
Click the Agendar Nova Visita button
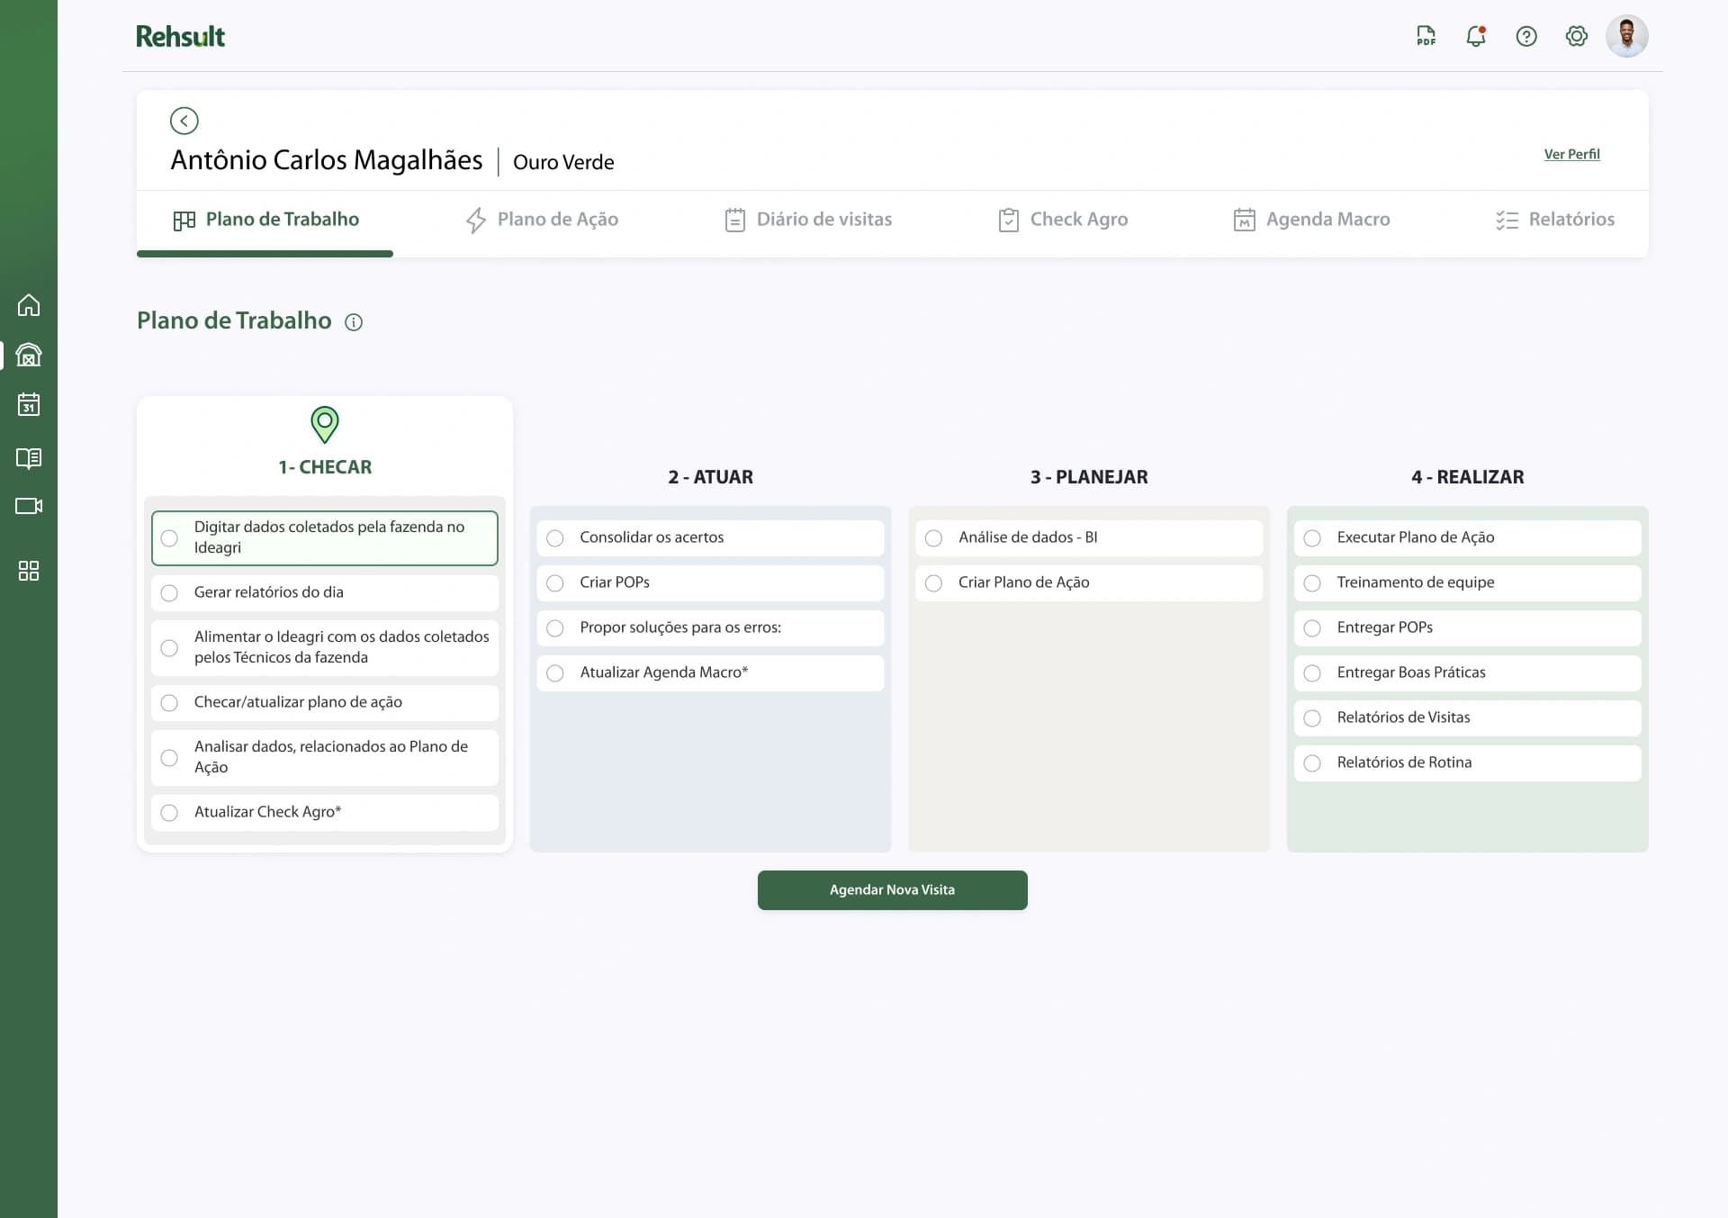pyautogui.click(x=892, y=889)
